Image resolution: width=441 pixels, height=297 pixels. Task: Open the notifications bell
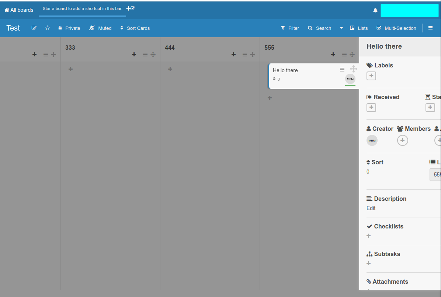375,10
